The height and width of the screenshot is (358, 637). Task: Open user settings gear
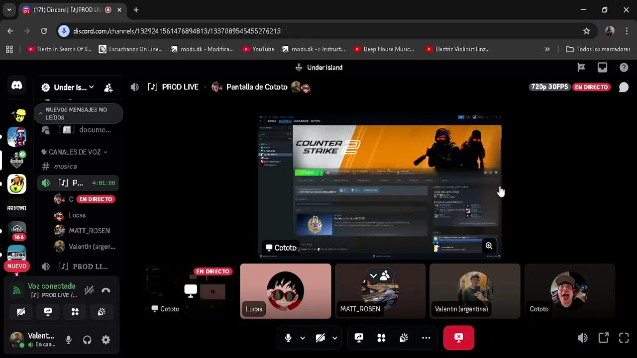pyautogui.click(x=106, y=340)
